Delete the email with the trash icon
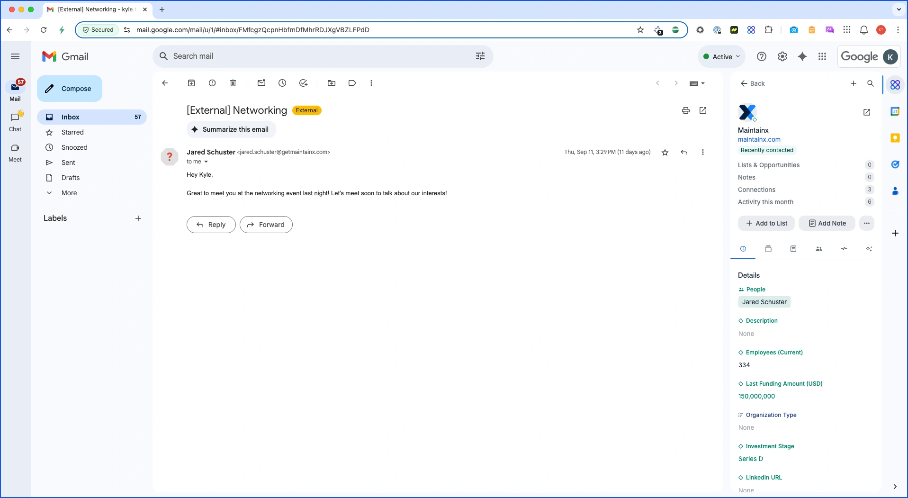Viewport: 908px width, 498px height. tap(233, 83)
